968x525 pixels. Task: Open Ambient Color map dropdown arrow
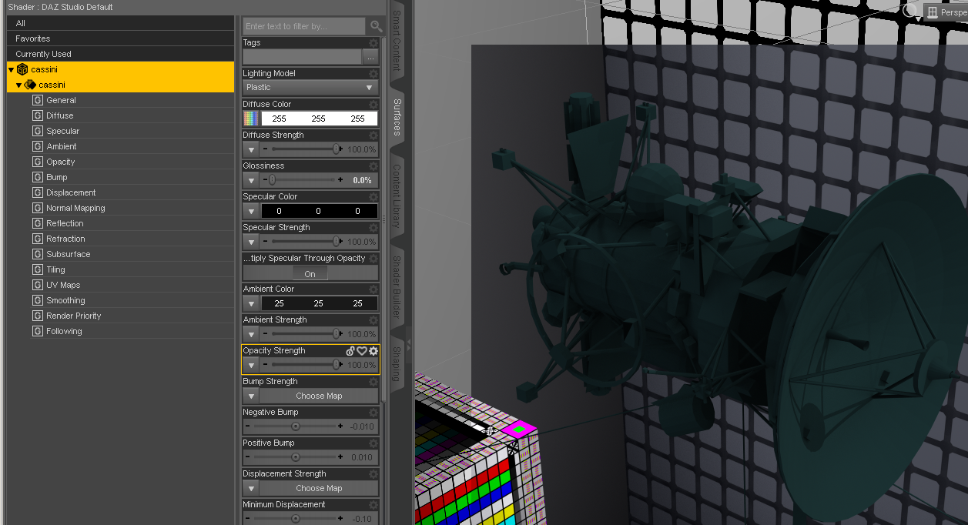pos(250,303)
